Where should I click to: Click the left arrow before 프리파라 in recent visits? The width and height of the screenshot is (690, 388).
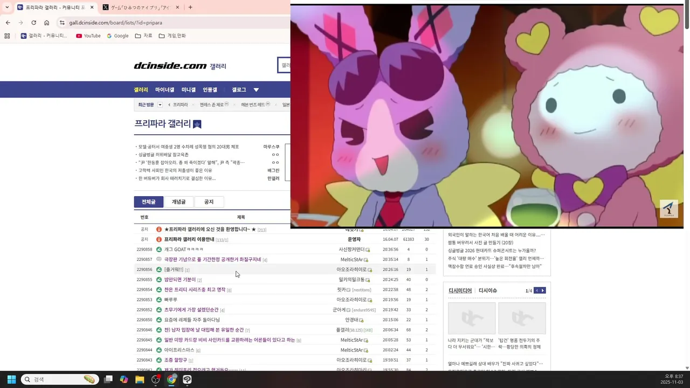coord(169,105)
